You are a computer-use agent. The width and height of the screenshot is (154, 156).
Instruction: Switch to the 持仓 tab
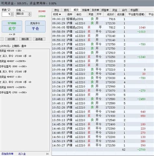coord(57,10)
